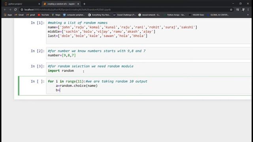Screen dimensions: 253x142
Task: Close the browser window
Action: (248, 4)
